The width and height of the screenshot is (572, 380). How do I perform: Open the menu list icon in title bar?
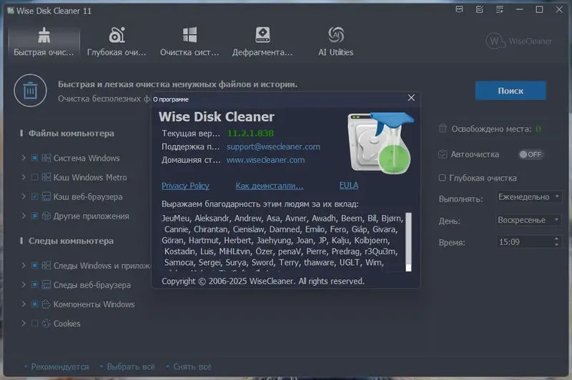[499, 9]
